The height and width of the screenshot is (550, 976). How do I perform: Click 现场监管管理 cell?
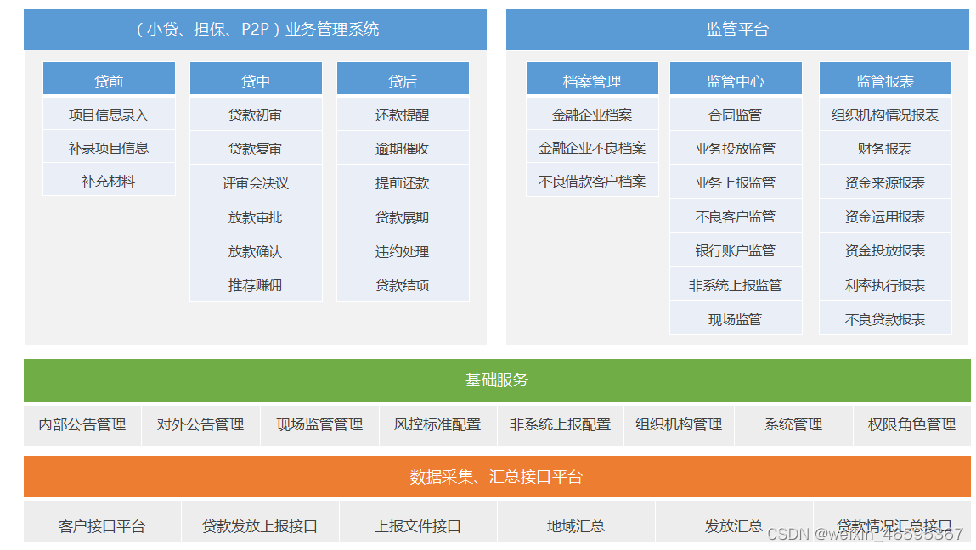319,425
